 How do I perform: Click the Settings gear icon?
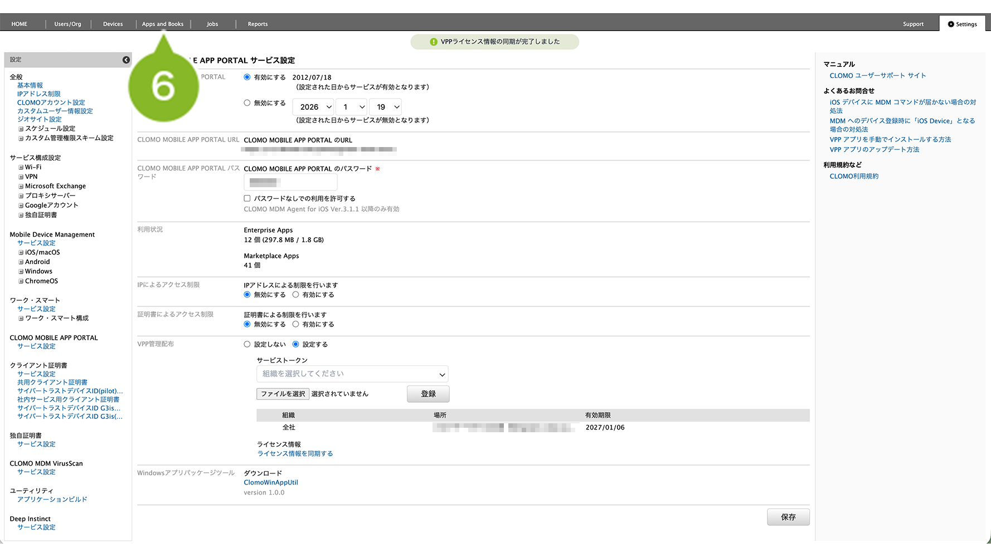pos(951,24)
